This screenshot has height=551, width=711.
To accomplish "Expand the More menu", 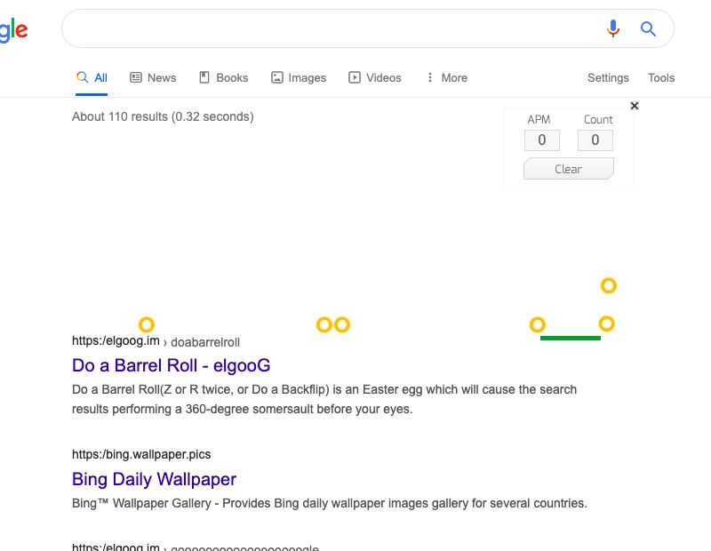I will point(446,78).
